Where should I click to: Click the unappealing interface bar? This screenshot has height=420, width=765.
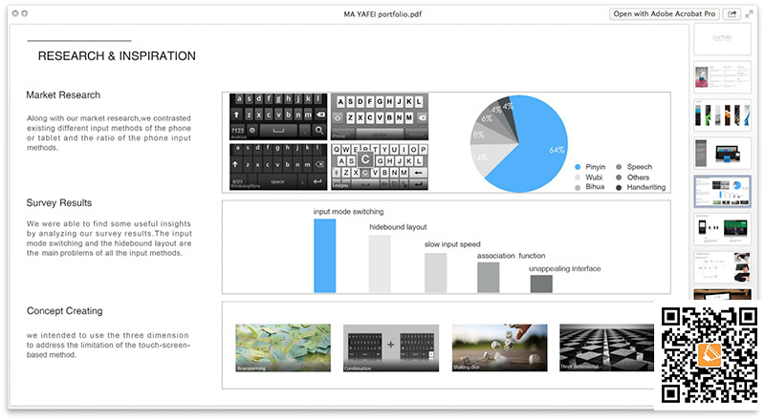coord(541,284)
